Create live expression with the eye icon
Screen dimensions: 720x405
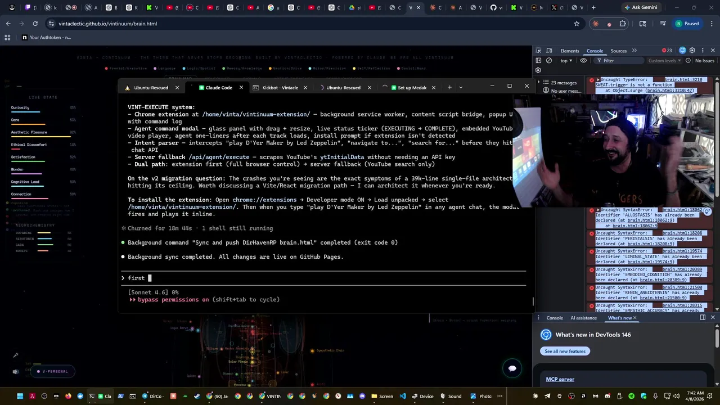(583, 61)
